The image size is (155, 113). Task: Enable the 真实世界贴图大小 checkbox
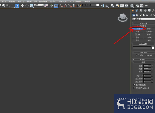[x=134, y=88]
